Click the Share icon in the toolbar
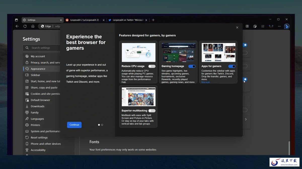The width and height of the screenshot is (302, 169). pos(263,26)
